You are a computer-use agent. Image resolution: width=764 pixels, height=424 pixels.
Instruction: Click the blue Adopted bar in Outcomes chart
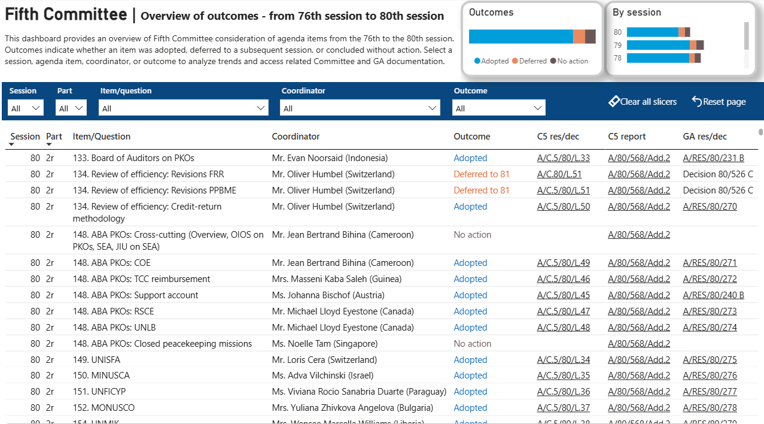521,37
